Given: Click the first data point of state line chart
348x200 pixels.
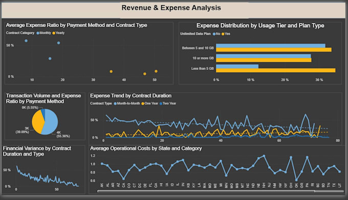Looking at the screenshot, I should (x=102, y=164).
